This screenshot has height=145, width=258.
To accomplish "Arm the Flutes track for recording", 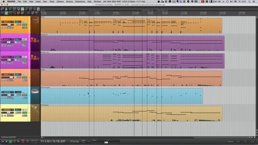I will pyautogui.click(x=2, y=75).
